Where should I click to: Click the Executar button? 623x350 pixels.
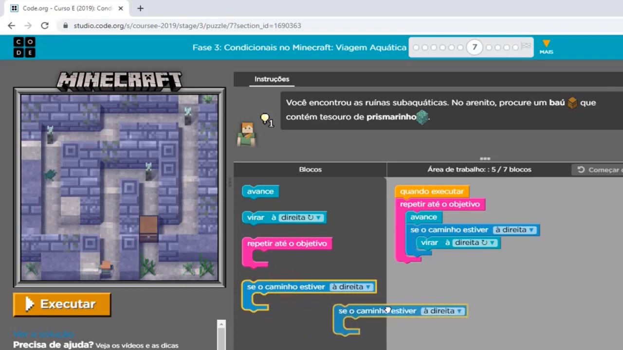62,304
